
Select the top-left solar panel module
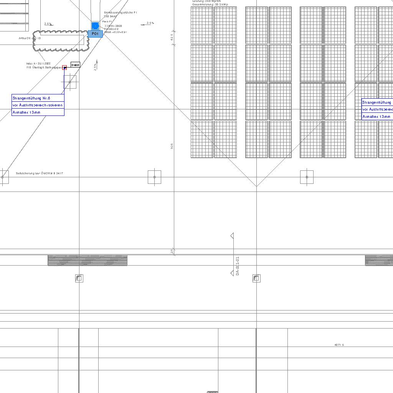tap(202, 25)
